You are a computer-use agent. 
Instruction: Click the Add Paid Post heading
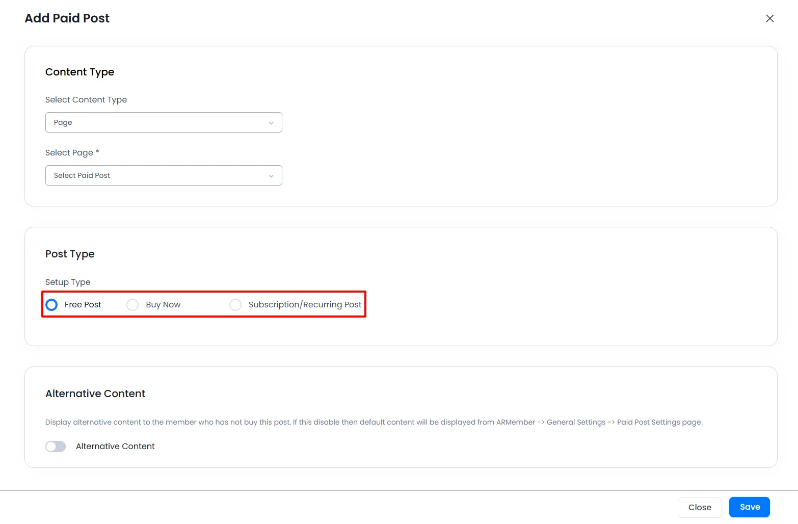pyautogui.click(x=67, y=18)
